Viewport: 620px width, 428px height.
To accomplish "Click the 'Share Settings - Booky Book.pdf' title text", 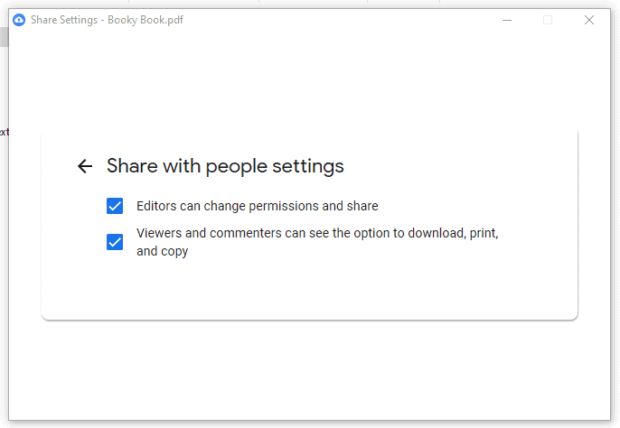I will click(x=107, y=20).
